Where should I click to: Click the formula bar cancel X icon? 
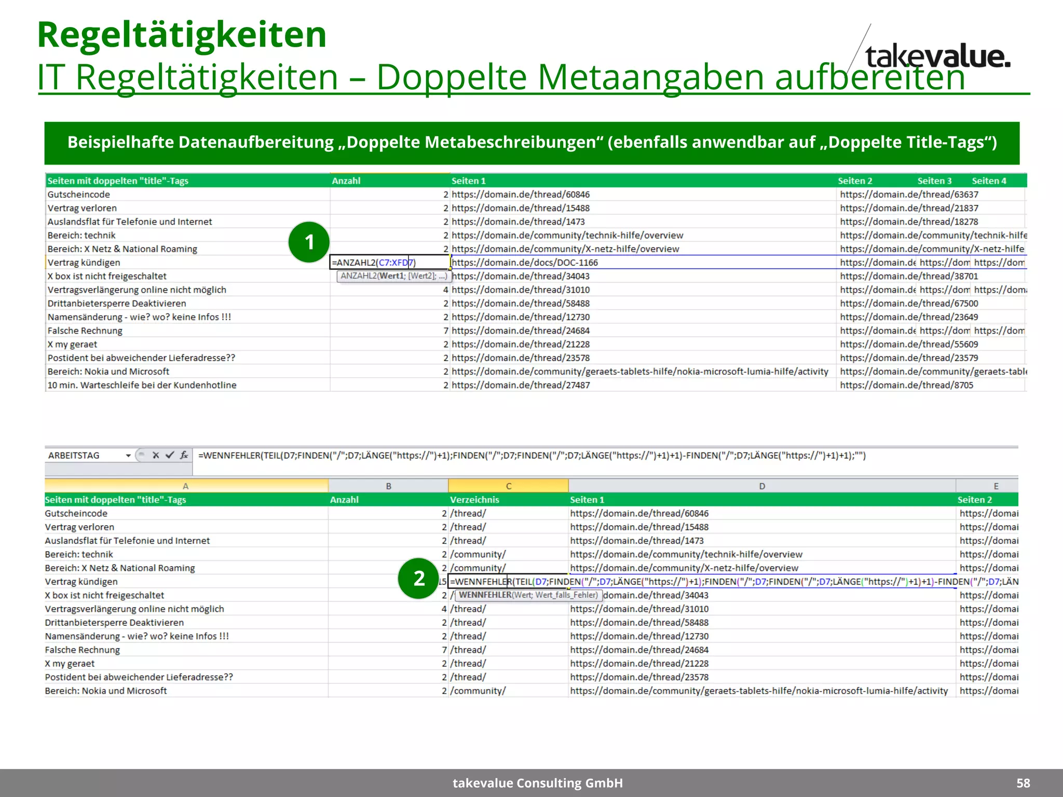(155, 455)
